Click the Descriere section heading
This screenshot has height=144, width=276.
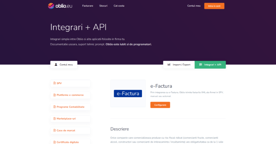click(x=119, y=129)
